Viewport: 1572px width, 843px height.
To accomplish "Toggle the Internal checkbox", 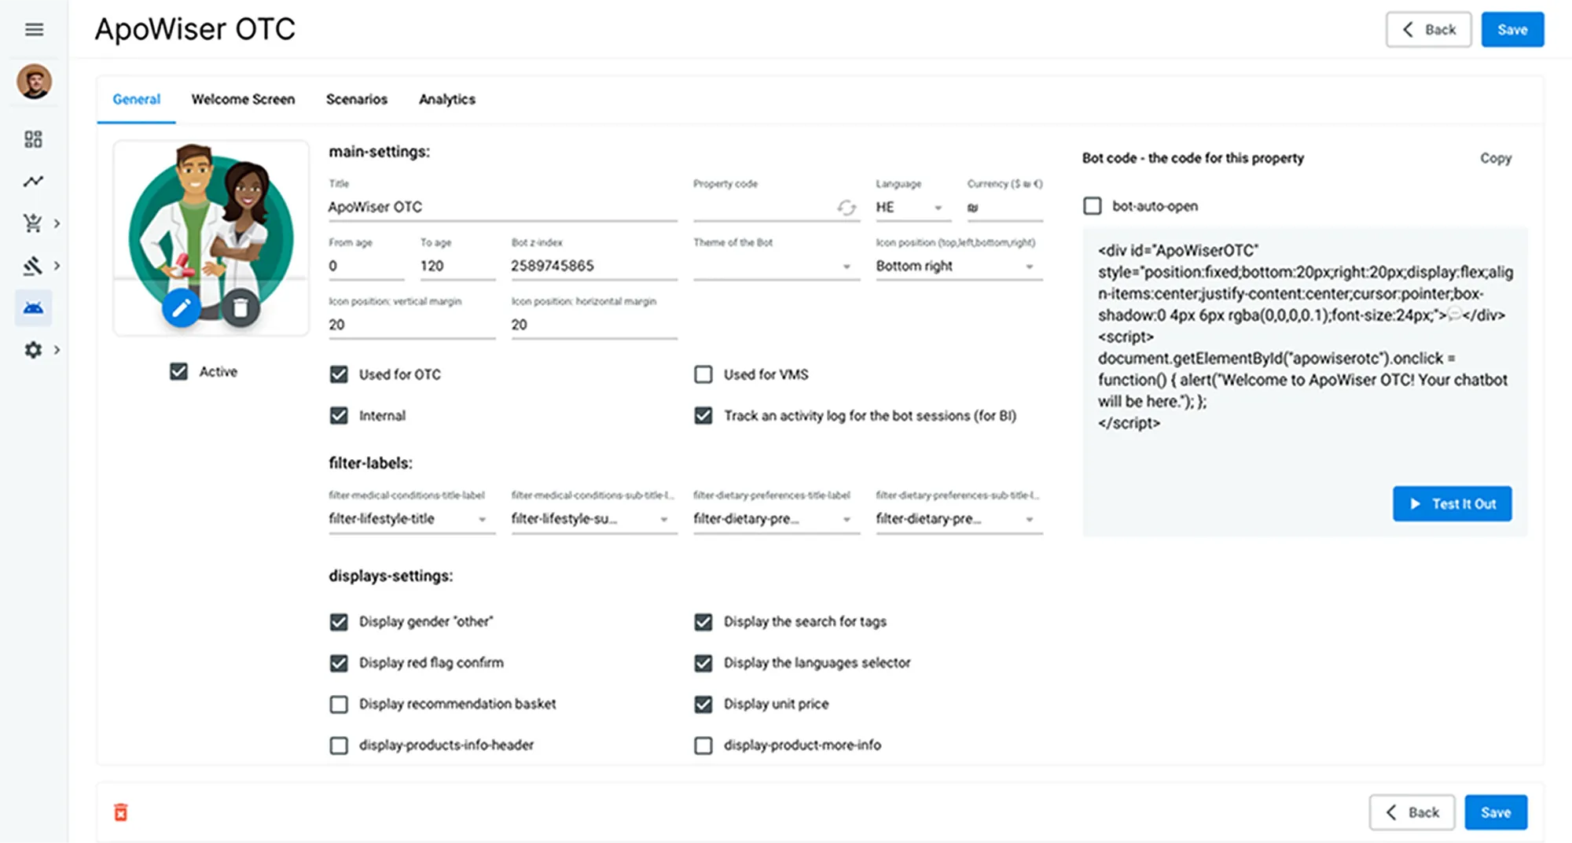I will [339, 415].
